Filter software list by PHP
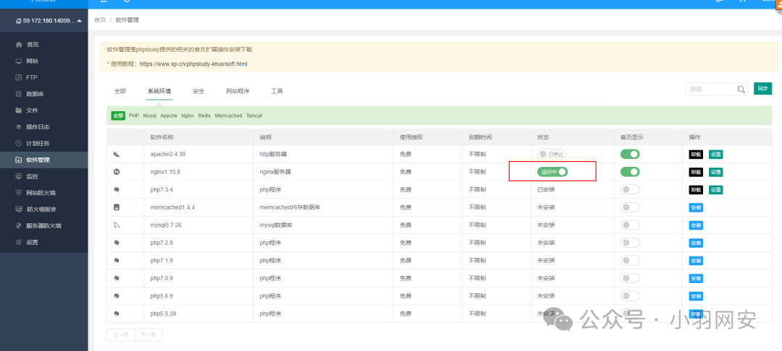Image resolution: width=782 pixels, height=351 pixels. [x=134, y=116]
